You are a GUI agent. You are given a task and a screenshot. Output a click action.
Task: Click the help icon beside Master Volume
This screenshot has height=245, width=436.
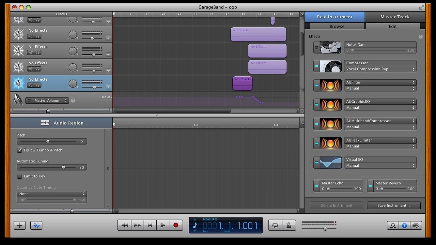click(73, 101)
